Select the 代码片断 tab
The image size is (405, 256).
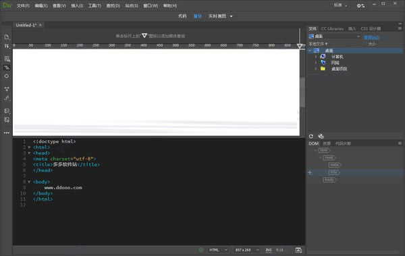(343, 143)
